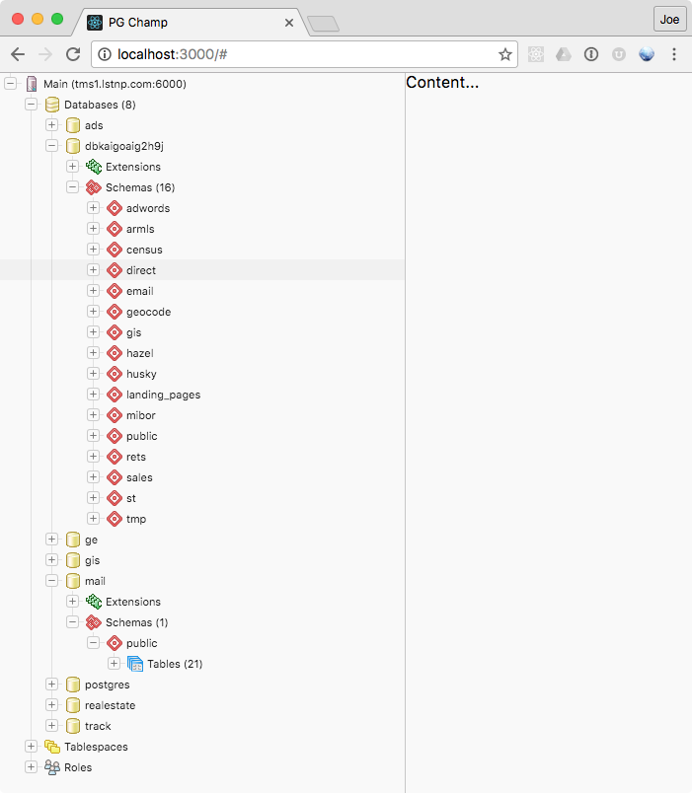The image size is (692, 793).
Task: Click the bookmark star in address bar
Action: (x=504, y=54)
